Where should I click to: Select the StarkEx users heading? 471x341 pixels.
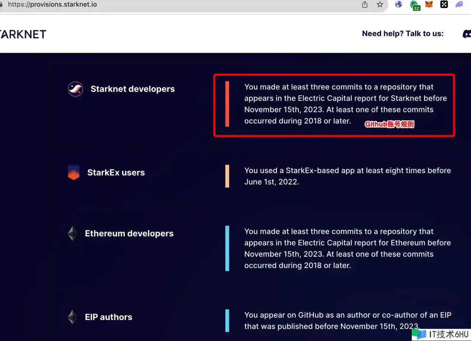point(116,173)
